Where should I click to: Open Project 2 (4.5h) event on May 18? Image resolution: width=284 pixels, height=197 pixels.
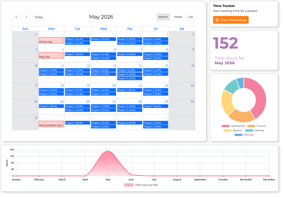coord(52,91)
